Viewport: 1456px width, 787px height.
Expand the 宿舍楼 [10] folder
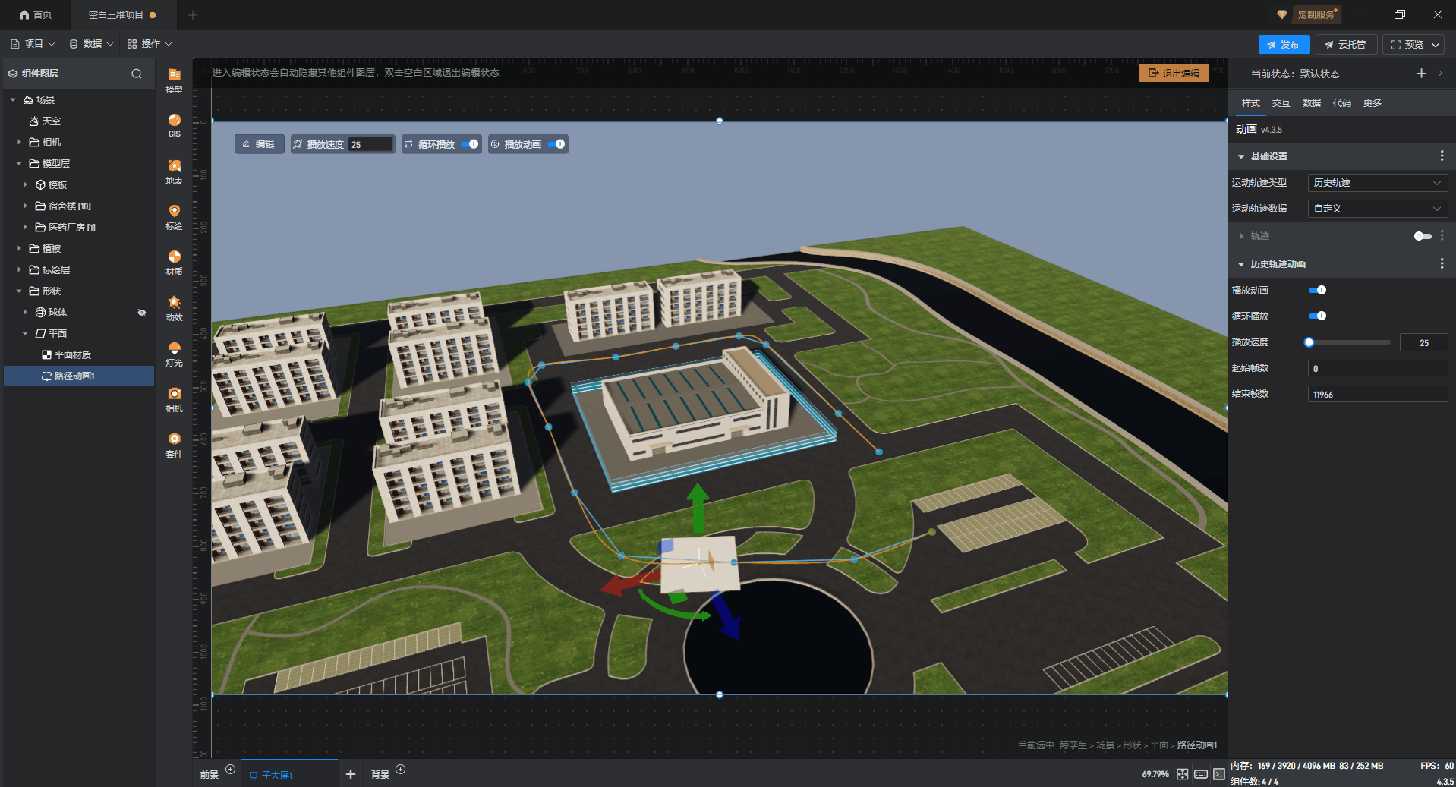[25, 206]
